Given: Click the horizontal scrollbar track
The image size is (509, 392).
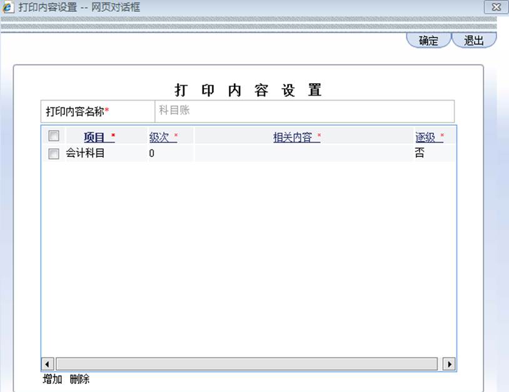Looking at the screenshot, I should (247, 364).
